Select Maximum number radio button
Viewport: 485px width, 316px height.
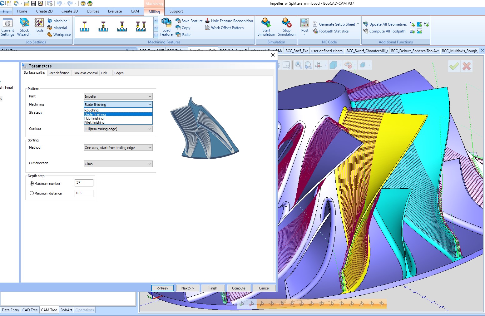pos(32,184)
